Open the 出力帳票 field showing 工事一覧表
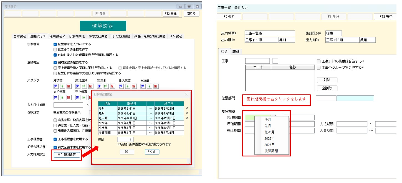402x183 pixels. pos(269,33)
